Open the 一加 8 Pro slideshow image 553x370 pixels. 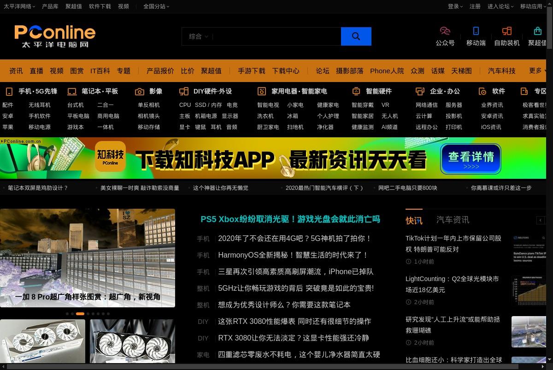[88, 258]
